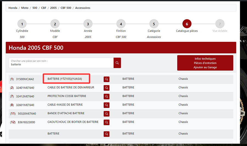This screenshot has height=146, width=247.
Task: Click CAOUTCHOUC DE BOITIER DE BATTERIE name
Action: (x=73, y=122)
